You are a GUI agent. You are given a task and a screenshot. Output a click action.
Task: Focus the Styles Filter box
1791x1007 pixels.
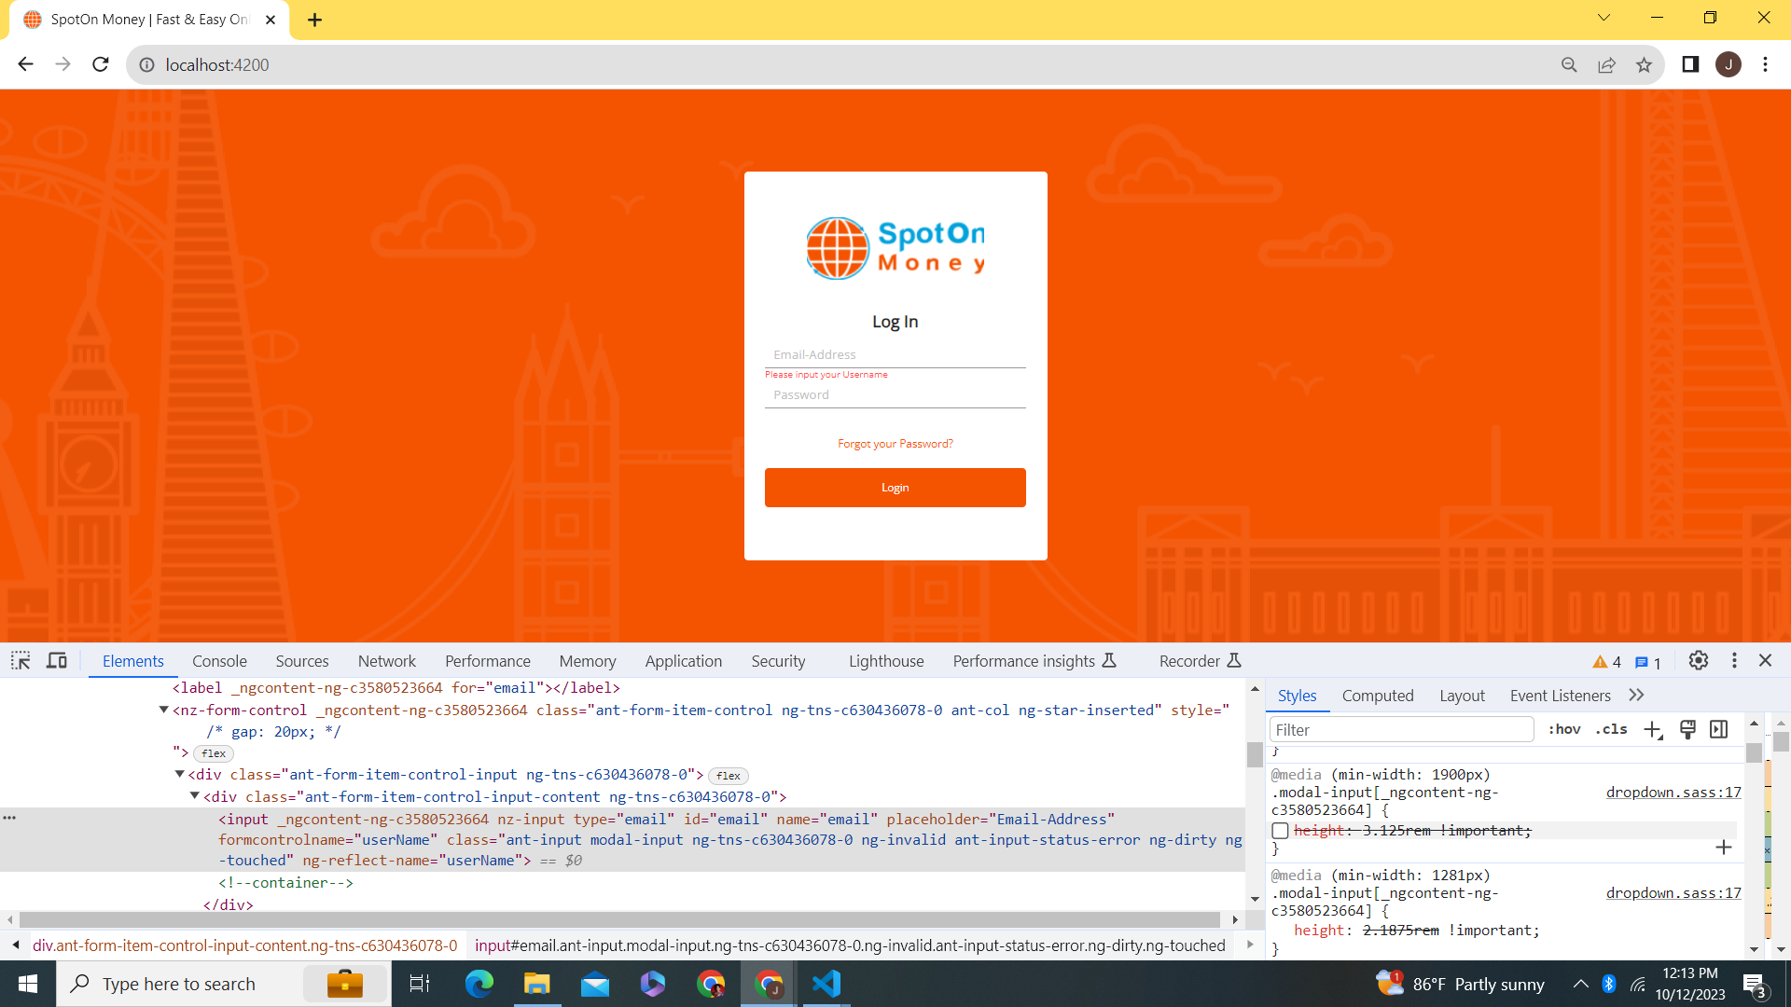coord(1402,730)
